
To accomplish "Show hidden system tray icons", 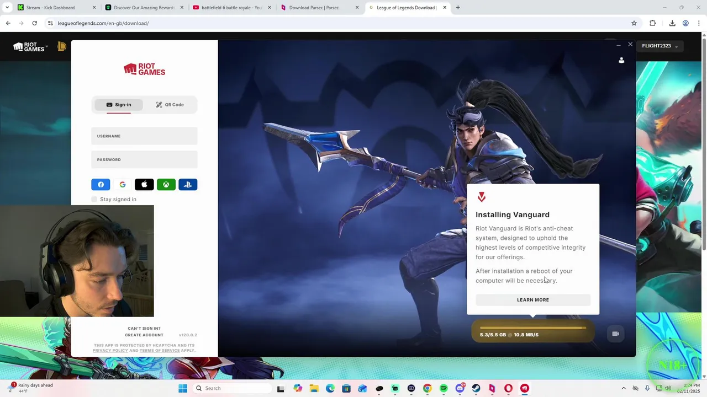I will (624, 388).
